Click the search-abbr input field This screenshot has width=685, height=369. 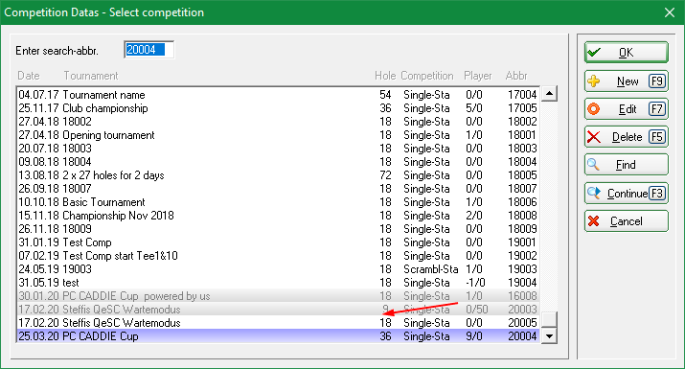click(x=148, y=50)
